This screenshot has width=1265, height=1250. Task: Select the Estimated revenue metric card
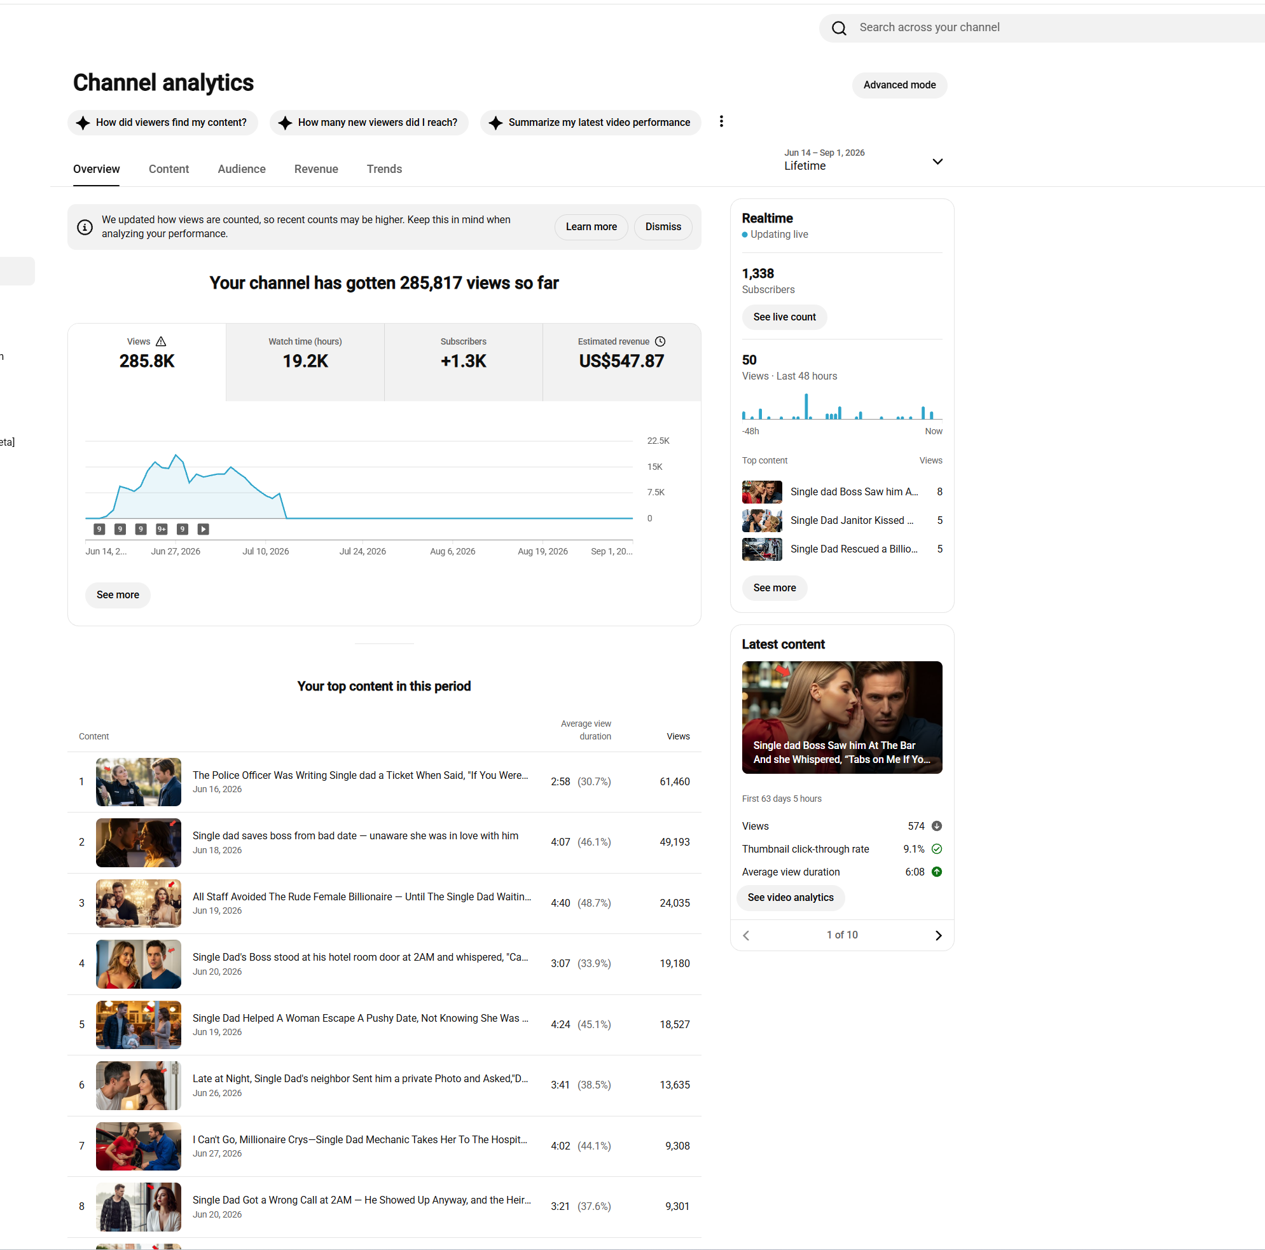pos(621,362)
